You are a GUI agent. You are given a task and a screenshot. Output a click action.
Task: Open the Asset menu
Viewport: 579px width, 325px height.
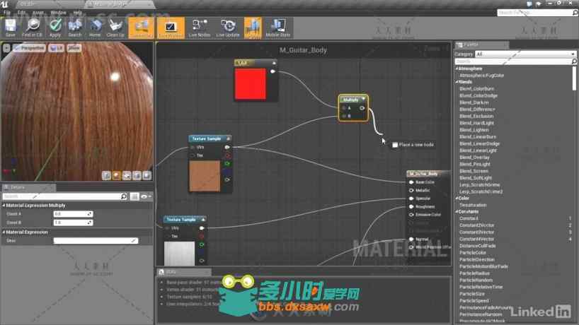(38, 13)
